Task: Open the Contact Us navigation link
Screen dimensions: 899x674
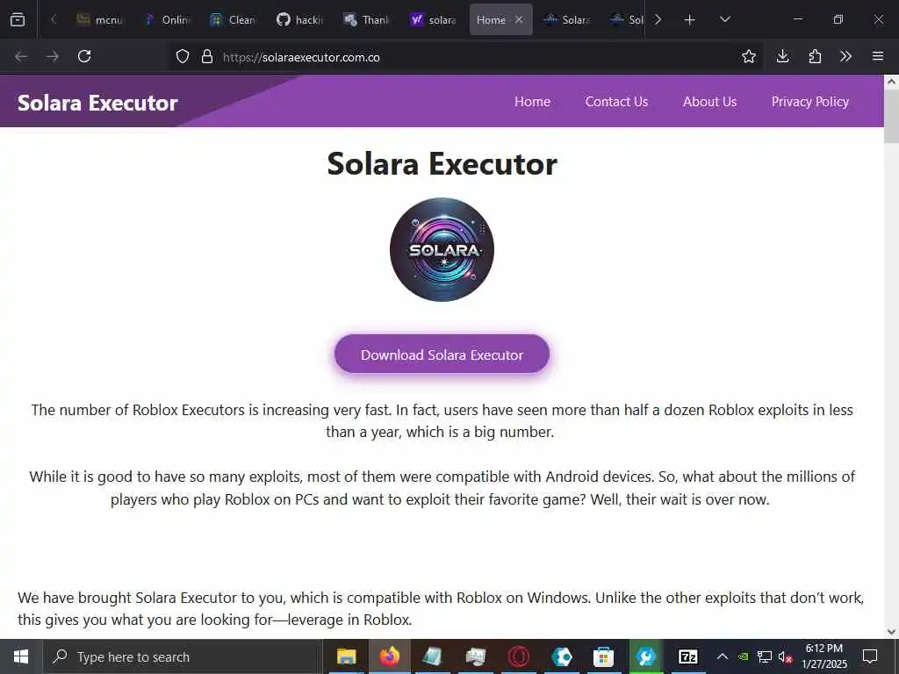Action: [616, 102]
